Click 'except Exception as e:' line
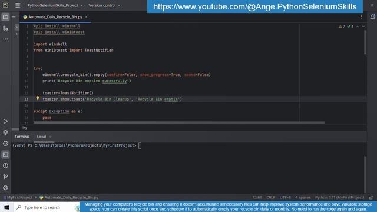The image size is (377, 212). click(58, 111)
